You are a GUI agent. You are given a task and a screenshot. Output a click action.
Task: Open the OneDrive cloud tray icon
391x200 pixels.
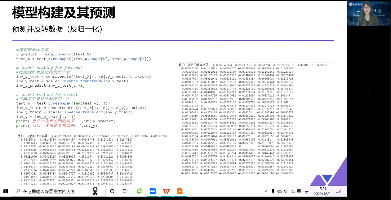pos(280,191)
